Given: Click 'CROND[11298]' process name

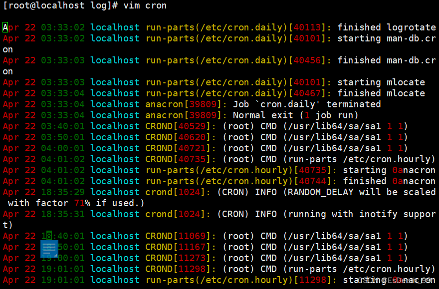Looking at the screenshot, I should click(179, 269).
